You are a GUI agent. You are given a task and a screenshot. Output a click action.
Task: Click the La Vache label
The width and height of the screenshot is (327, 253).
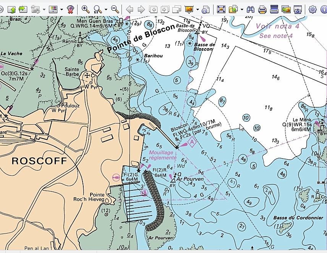11,54
